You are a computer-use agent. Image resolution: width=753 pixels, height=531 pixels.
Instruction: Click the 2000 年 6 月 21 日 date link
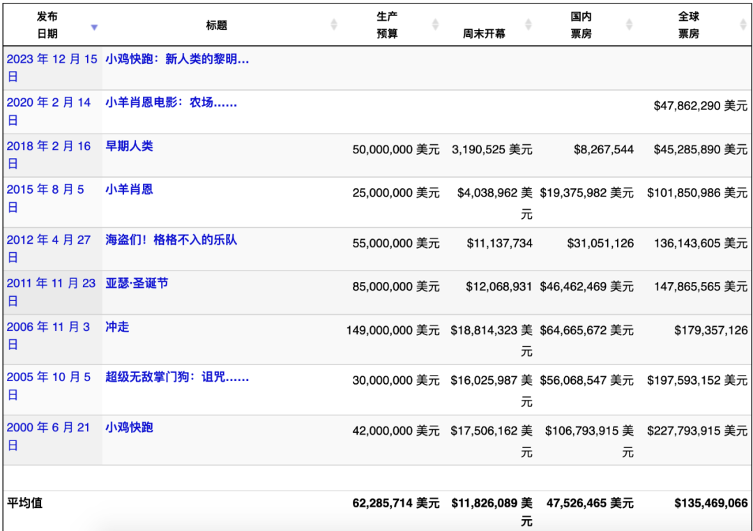coord(48,436)
